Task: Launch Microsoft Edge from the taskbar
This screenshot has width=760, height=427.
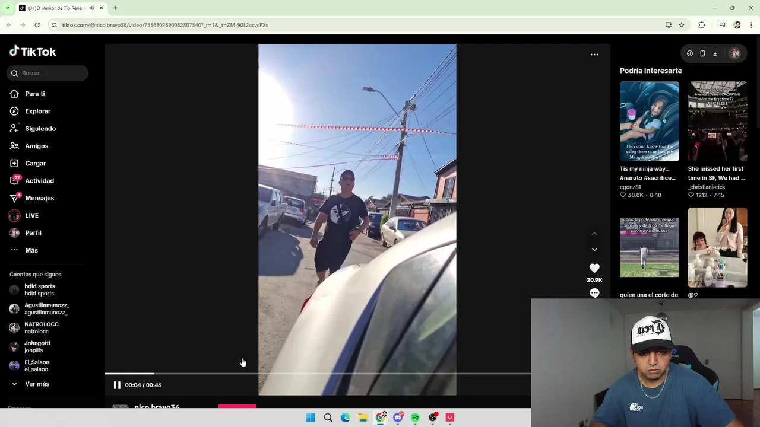Action: [346, 418]
